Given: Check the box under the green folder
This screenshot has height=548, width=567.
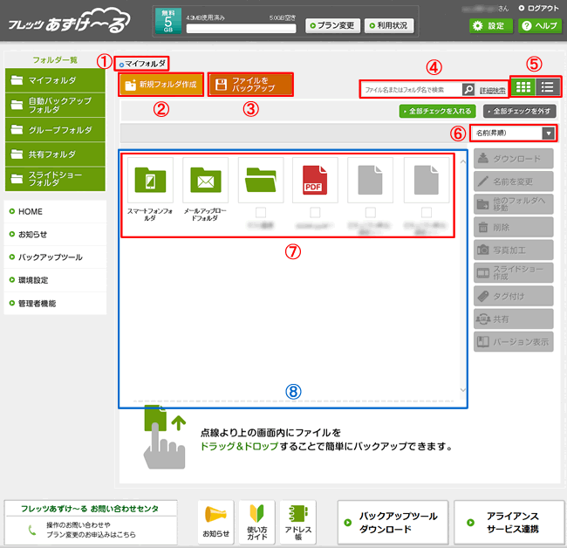Looking at the screenshot, I should (261, 212).
